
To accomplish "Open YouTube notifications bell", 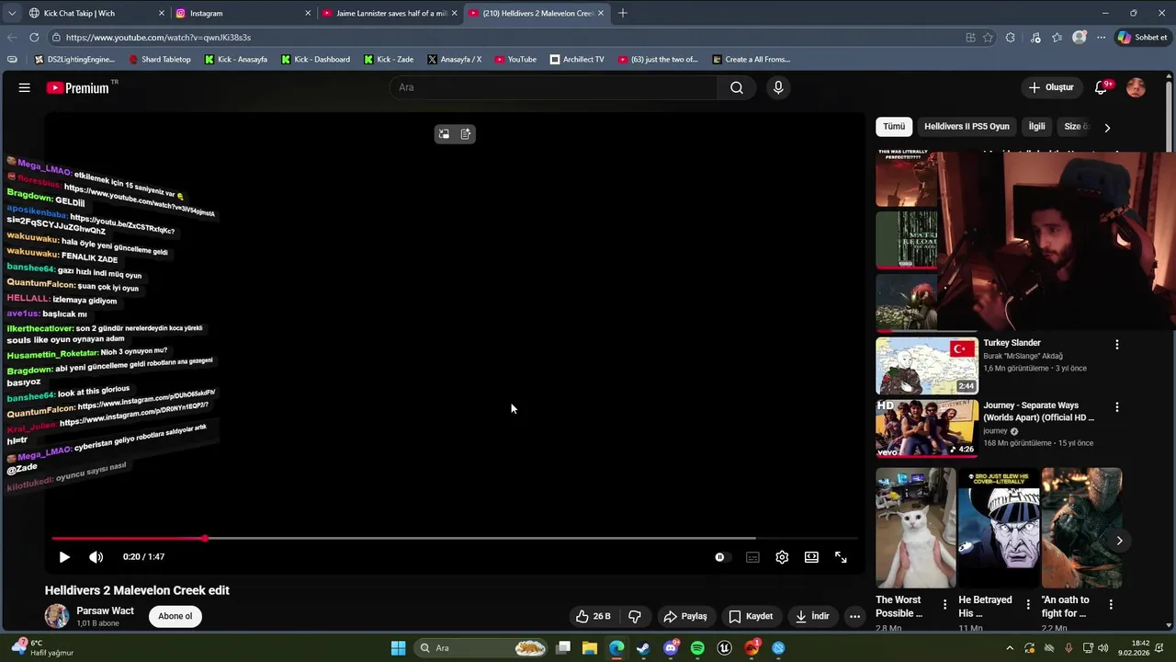I will tap(1101, 87).
